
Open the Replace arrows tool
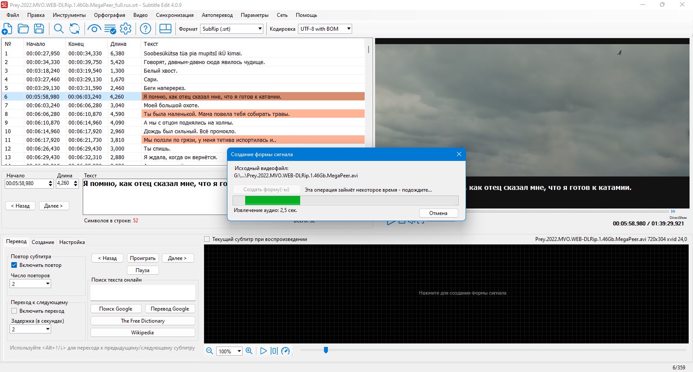pyautogui.click(x=74, y=29)
